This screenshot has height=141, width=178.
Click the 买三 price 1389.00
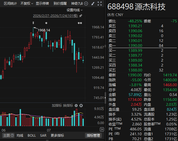click(x=135, y=60)
